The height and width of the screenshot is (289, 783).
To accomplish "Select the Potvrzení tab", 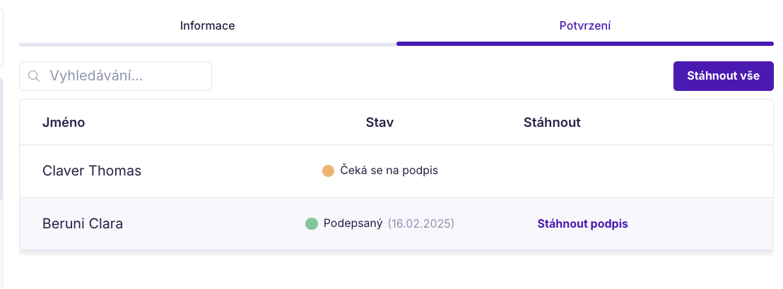I will point(584,26).
